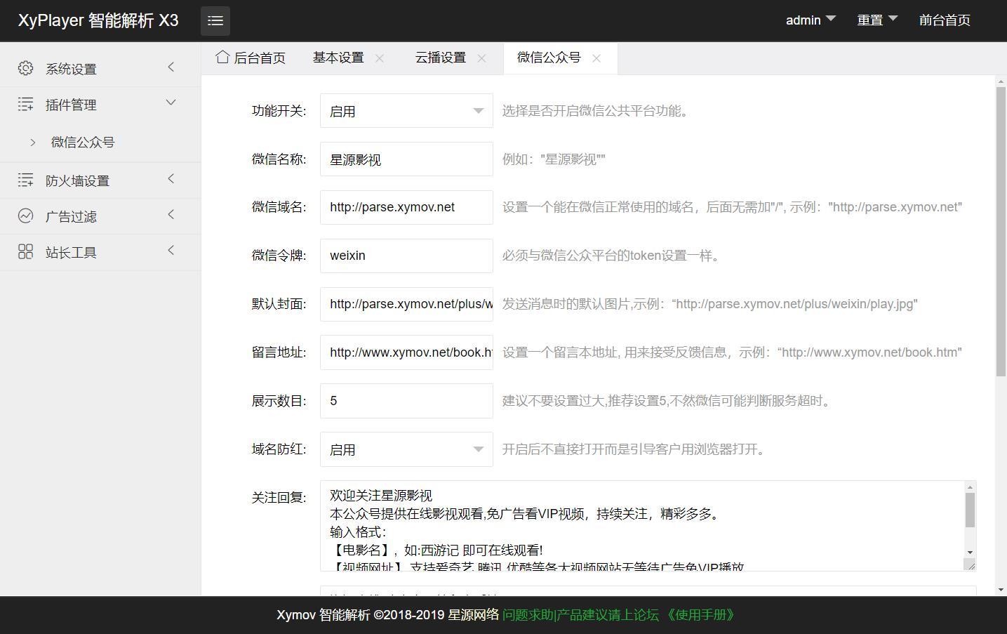Close the 微信公众号 tab
Screen dimensions: 1007x634
(596, 58)
